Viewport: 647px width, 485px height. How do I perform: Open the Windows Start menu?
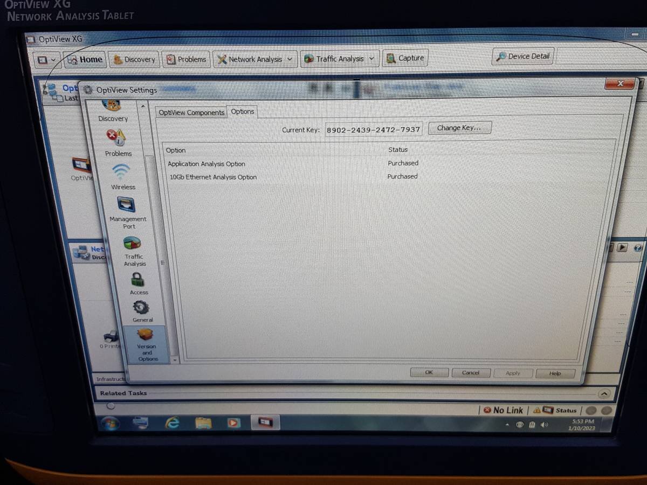110,423
